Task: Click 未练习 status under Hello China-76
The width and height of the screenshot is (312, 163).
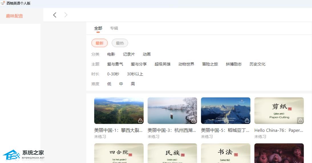Action: 260,137
